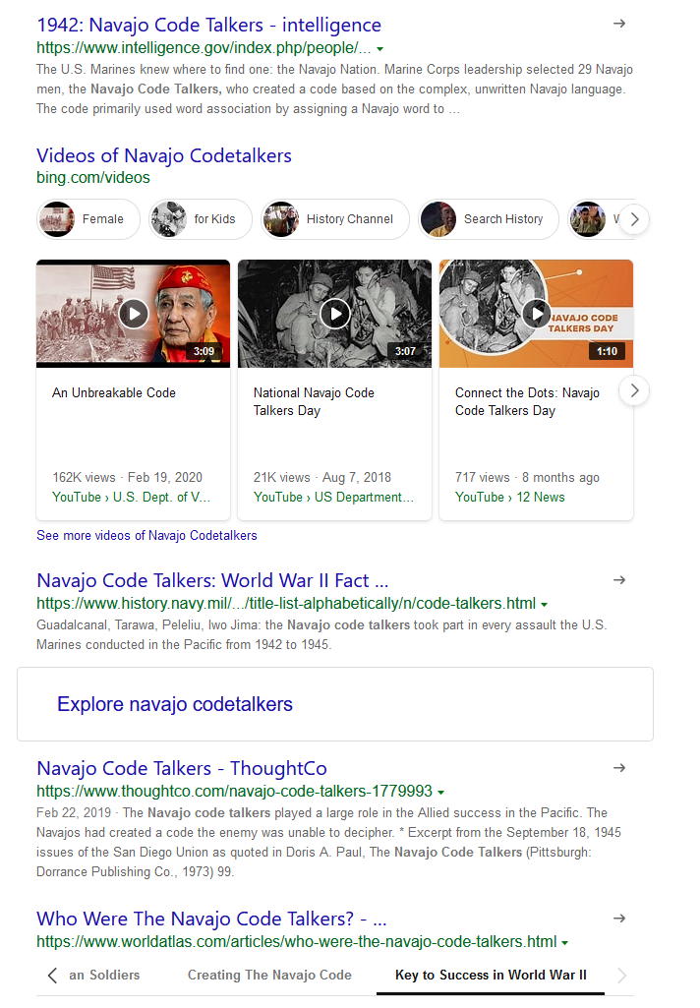Show more filter chips with the right chevron
This screenshot has width=700, height=1008.
click(634, 219)
